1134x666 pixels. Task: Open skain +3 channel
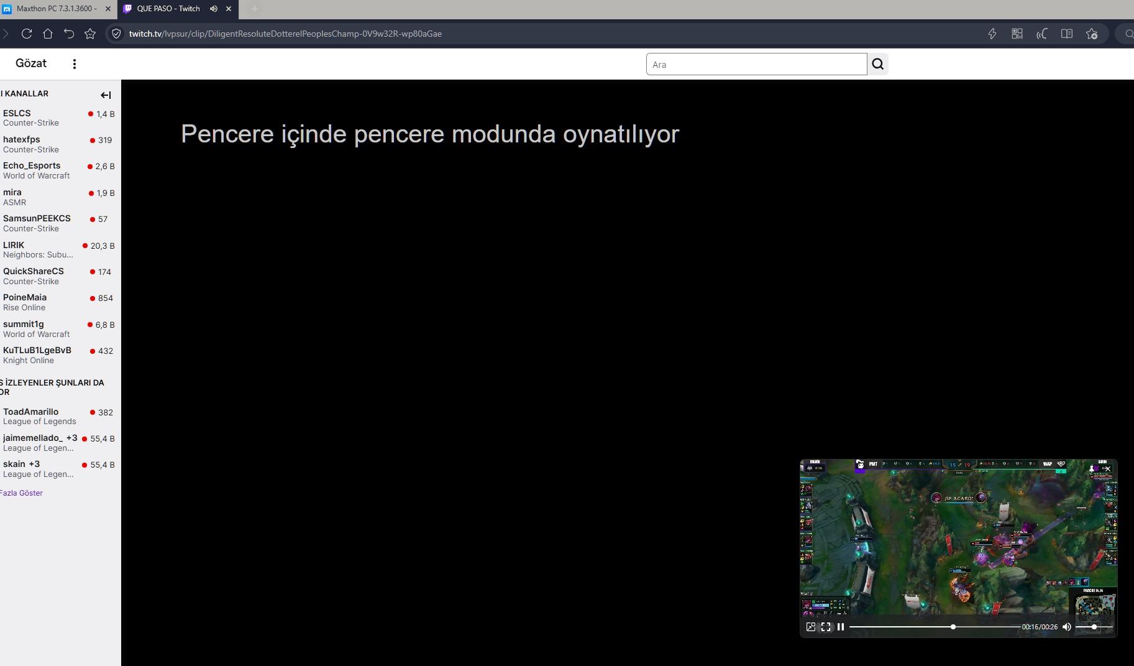point(59,469)
